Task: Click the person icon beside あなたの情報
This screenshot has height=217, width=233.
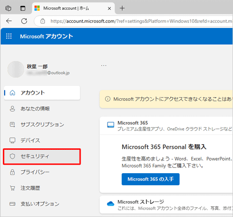Action: point(13,109)
